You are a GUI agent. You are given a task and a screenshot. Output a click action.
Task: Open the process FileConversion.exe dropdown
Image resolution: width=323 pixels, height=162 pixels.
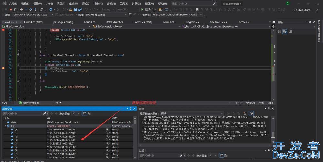click(x=33, y=14)
